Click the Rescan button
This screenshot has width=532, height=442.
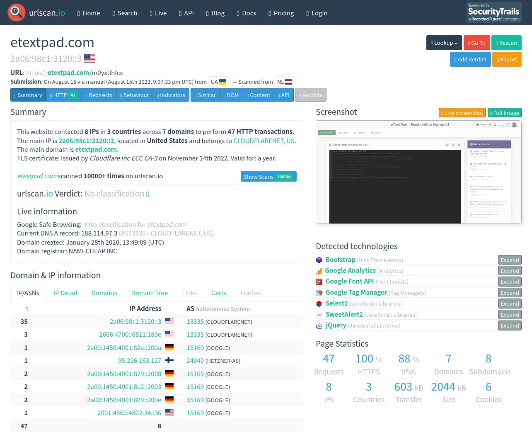point(506,43)
